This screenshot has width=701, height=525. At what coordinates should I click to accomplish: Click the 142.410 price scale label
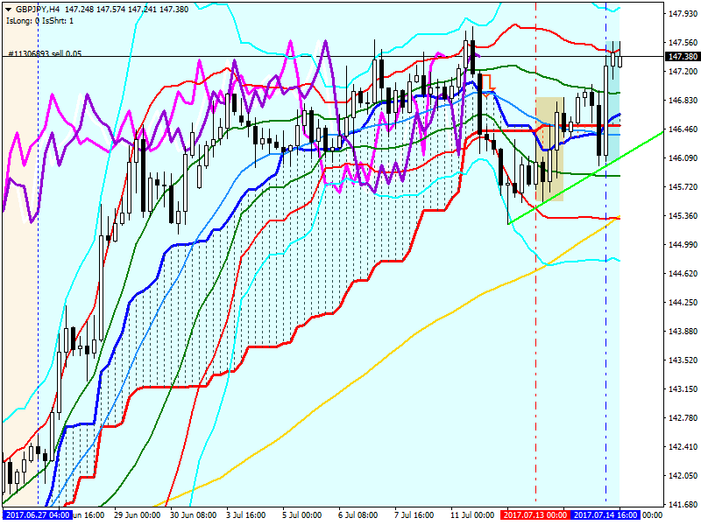click(683, 447)
